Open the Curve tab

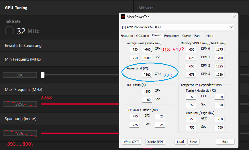[x=187, y=36]
